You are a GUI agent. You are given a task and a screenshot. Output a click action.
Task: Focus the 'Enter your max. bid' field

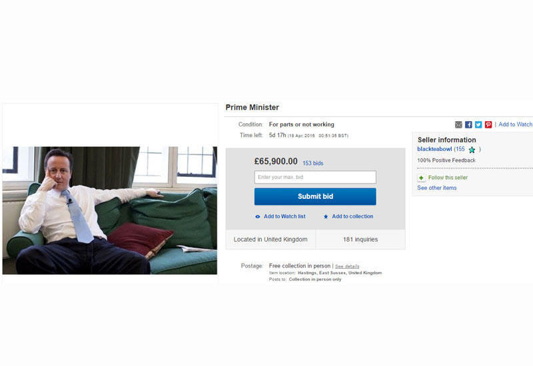(x=315, y=177)
